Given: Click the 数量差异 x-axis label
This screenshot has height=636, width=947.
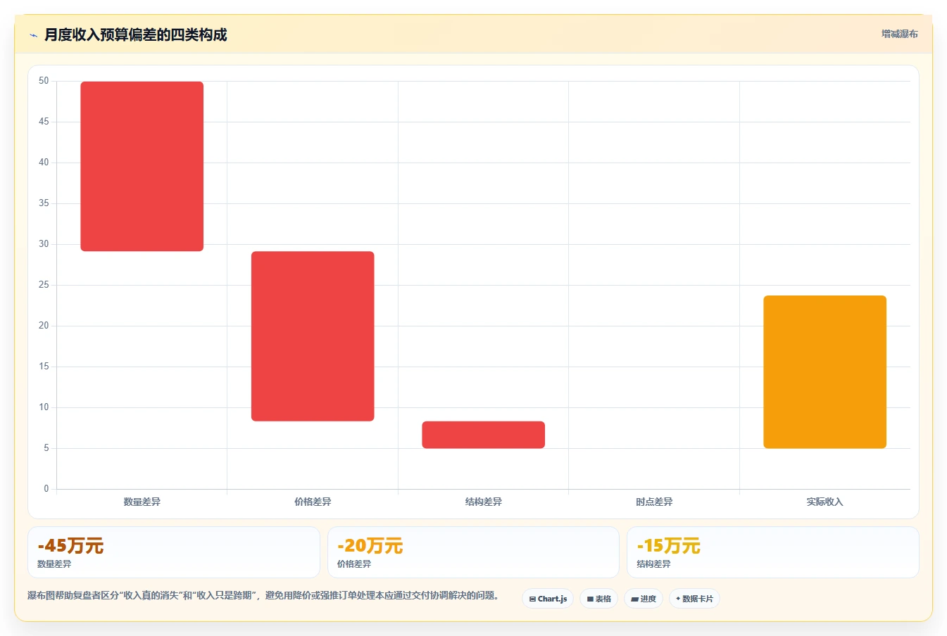Looking at the screenshot, I should 142,502.
